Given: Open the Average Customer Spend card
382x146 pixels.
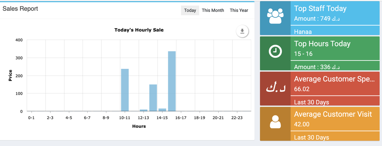Looking at the screenshot, I should pos(320,88).
